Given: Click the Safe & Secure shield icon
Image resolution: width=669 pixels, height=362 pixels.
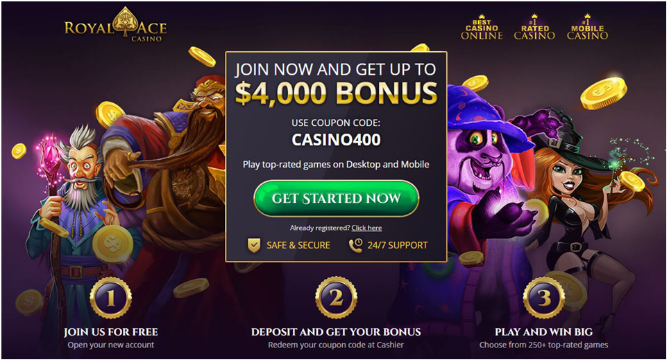Looking at the screenshot, I should point(254,245).
